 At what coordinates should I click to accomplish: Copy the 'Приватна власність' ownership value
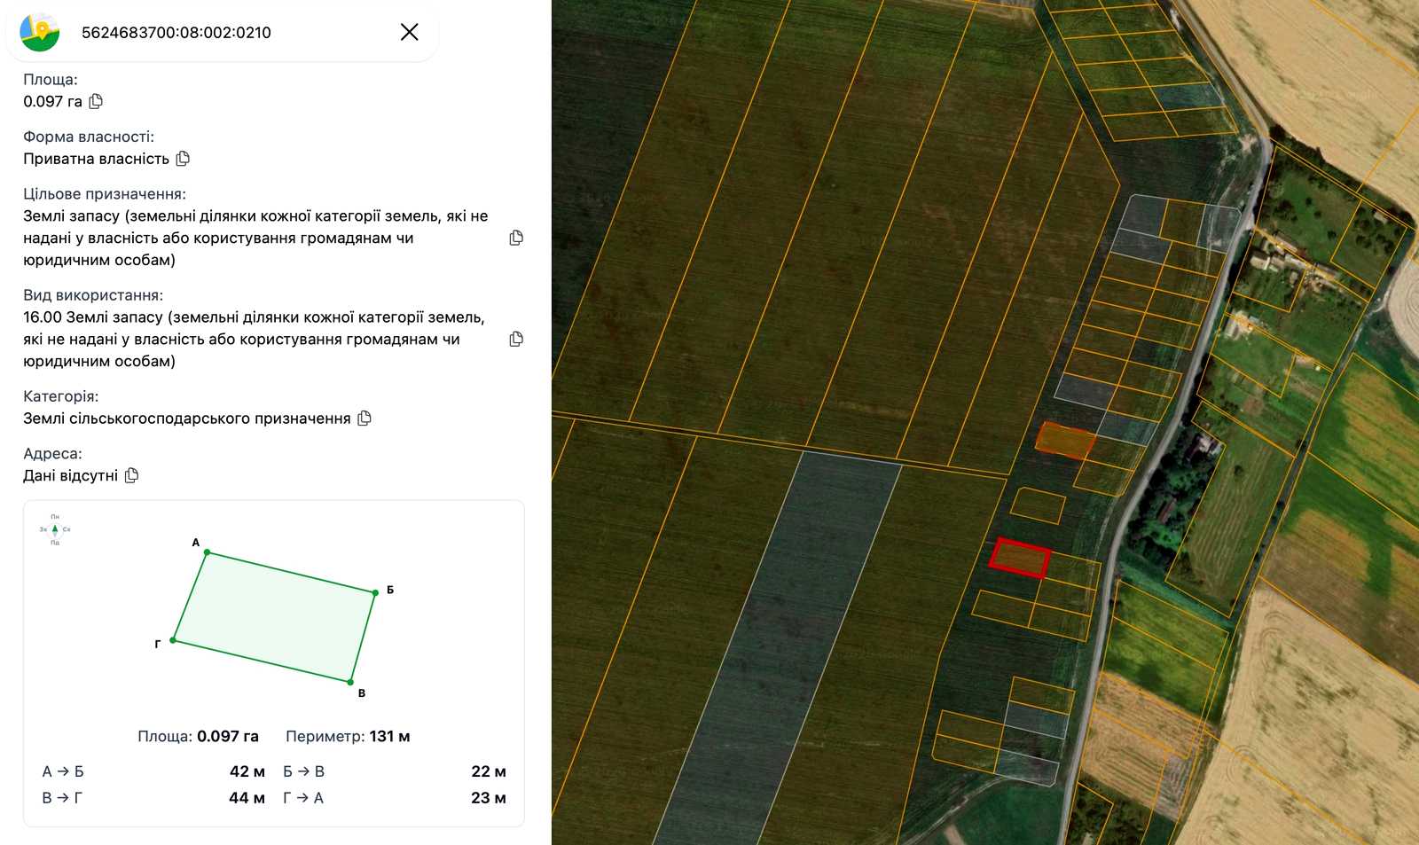tap(183, 159)
